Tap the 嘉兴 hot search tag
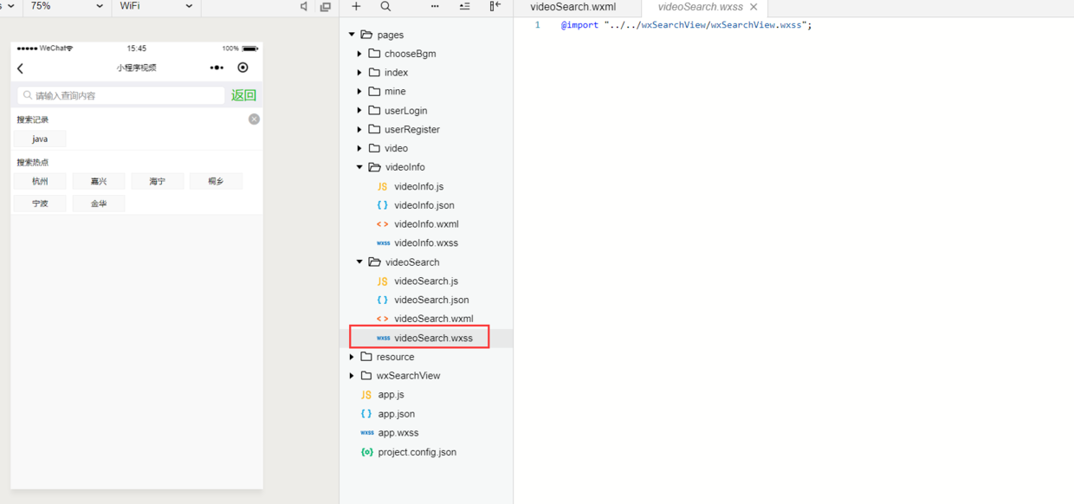Image resolution: width=1074 pixels, height=504 pixels. pyautogui.click(x=99, y=181)
